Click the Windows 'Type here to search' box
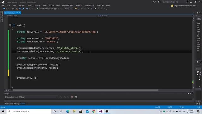This screenshot has width=202, height=114. [29, 111]
